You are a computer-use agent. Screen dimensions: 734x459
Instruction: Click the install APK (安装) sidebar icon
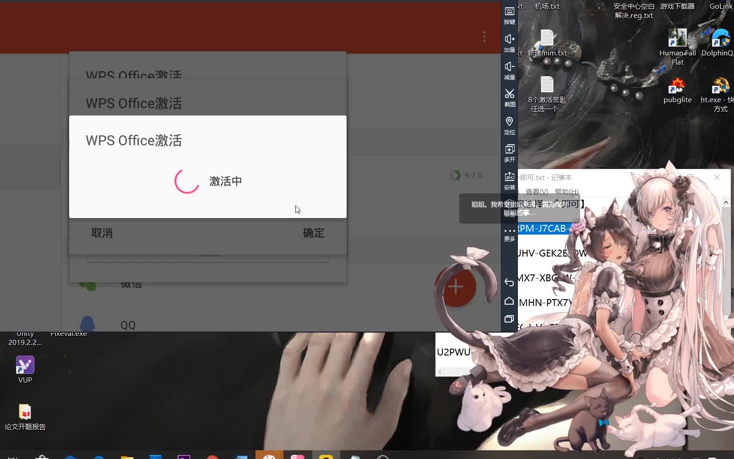click(510, 180)
